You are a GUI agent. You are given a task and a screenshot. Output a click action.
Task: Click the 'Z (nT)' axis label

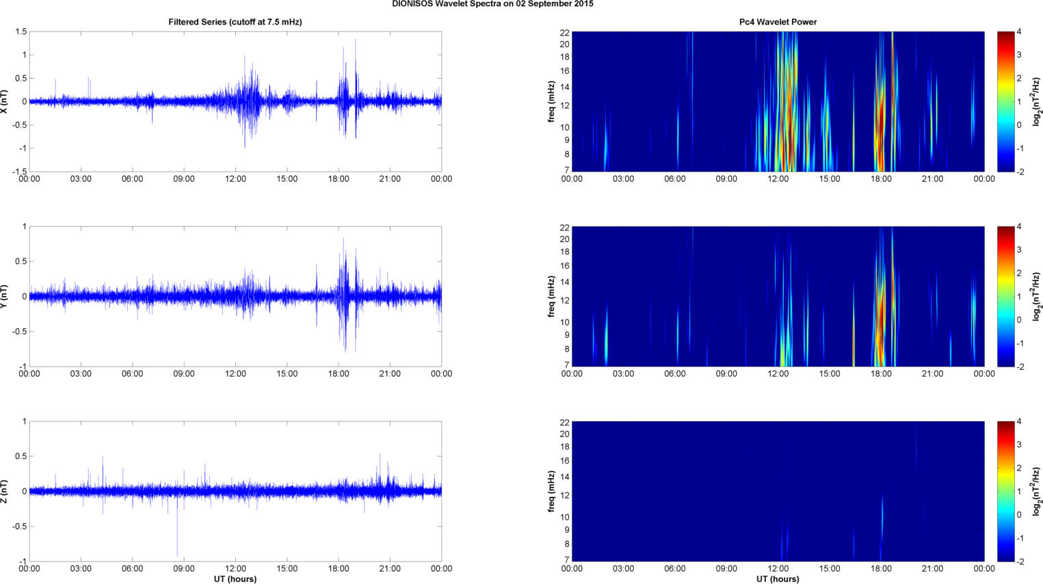(4, 491)
